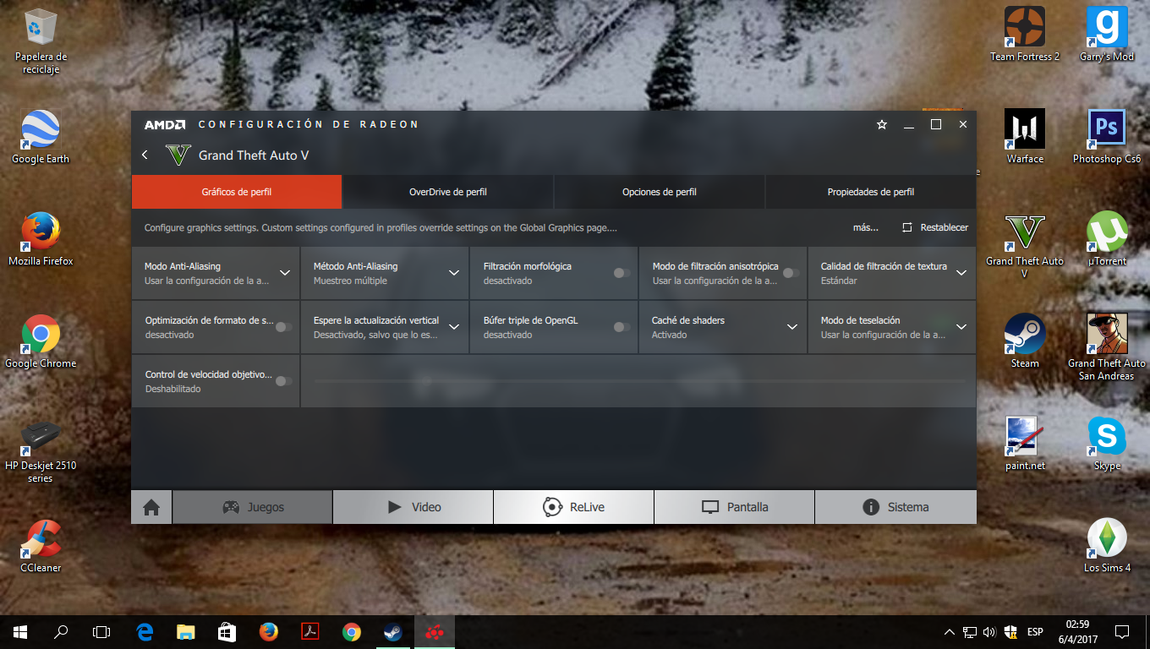Go back using the arrow beside Grand Theft Auto V
The width and height of the screenshot is (1150, 649).
click(x=145, y=155)
